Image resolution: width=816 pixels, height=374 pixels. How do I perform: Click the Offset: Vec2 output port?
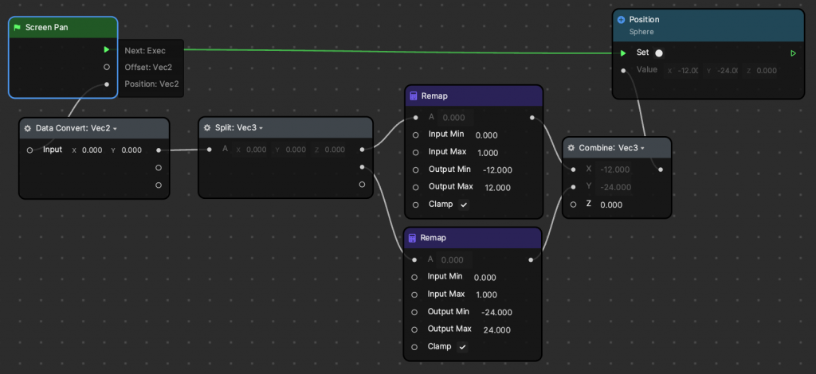click(107, 67)
